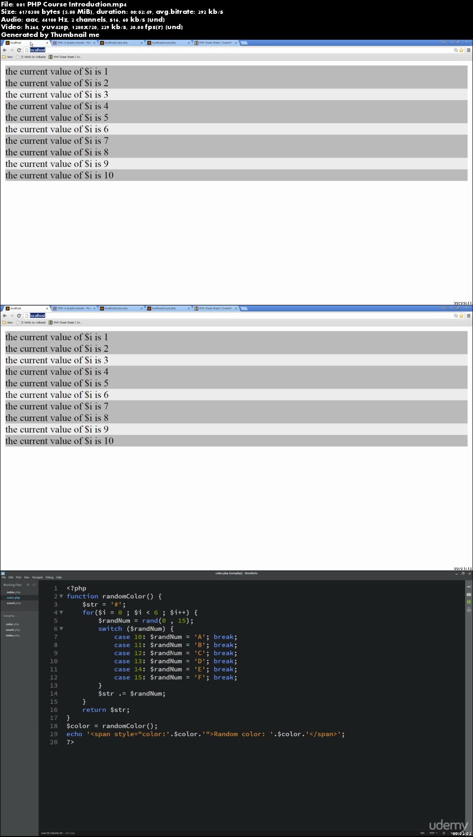Switch to localhost/count.php tab in top browser frame
Viewport: 473px width, 837px height.
coord(167,42)
